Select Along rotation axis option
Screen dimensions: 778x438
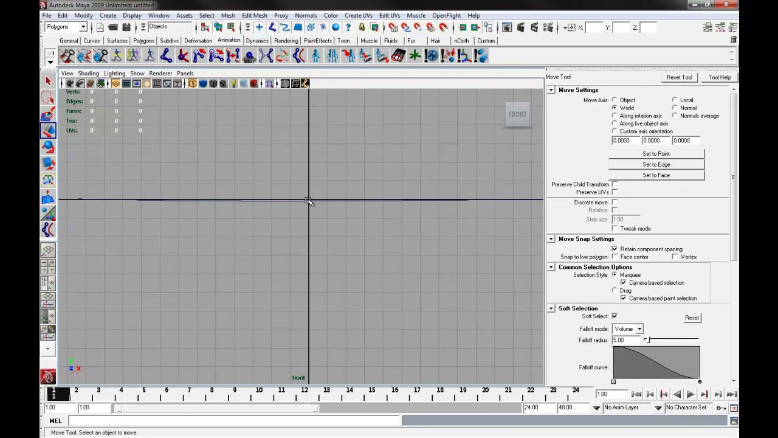pyautogui.click(x=614, y=116)
